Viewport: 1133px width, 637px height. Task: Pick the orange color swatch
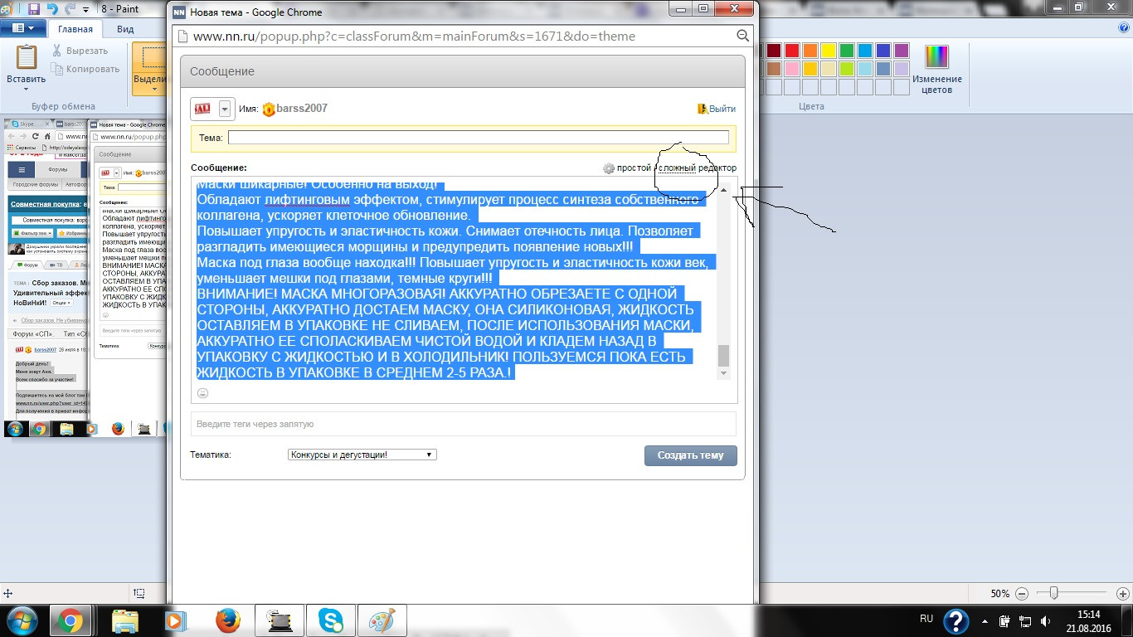810,51
